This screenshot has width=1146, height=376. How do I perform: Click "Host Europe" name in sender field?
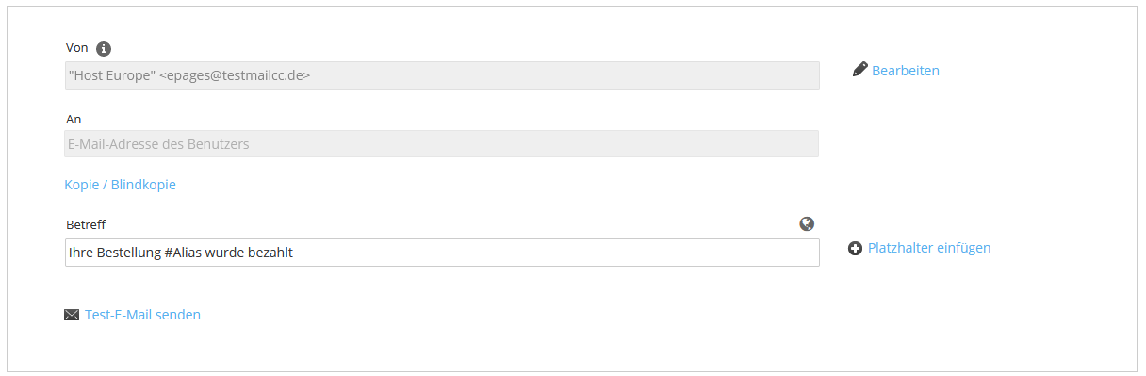click(112, 75)
